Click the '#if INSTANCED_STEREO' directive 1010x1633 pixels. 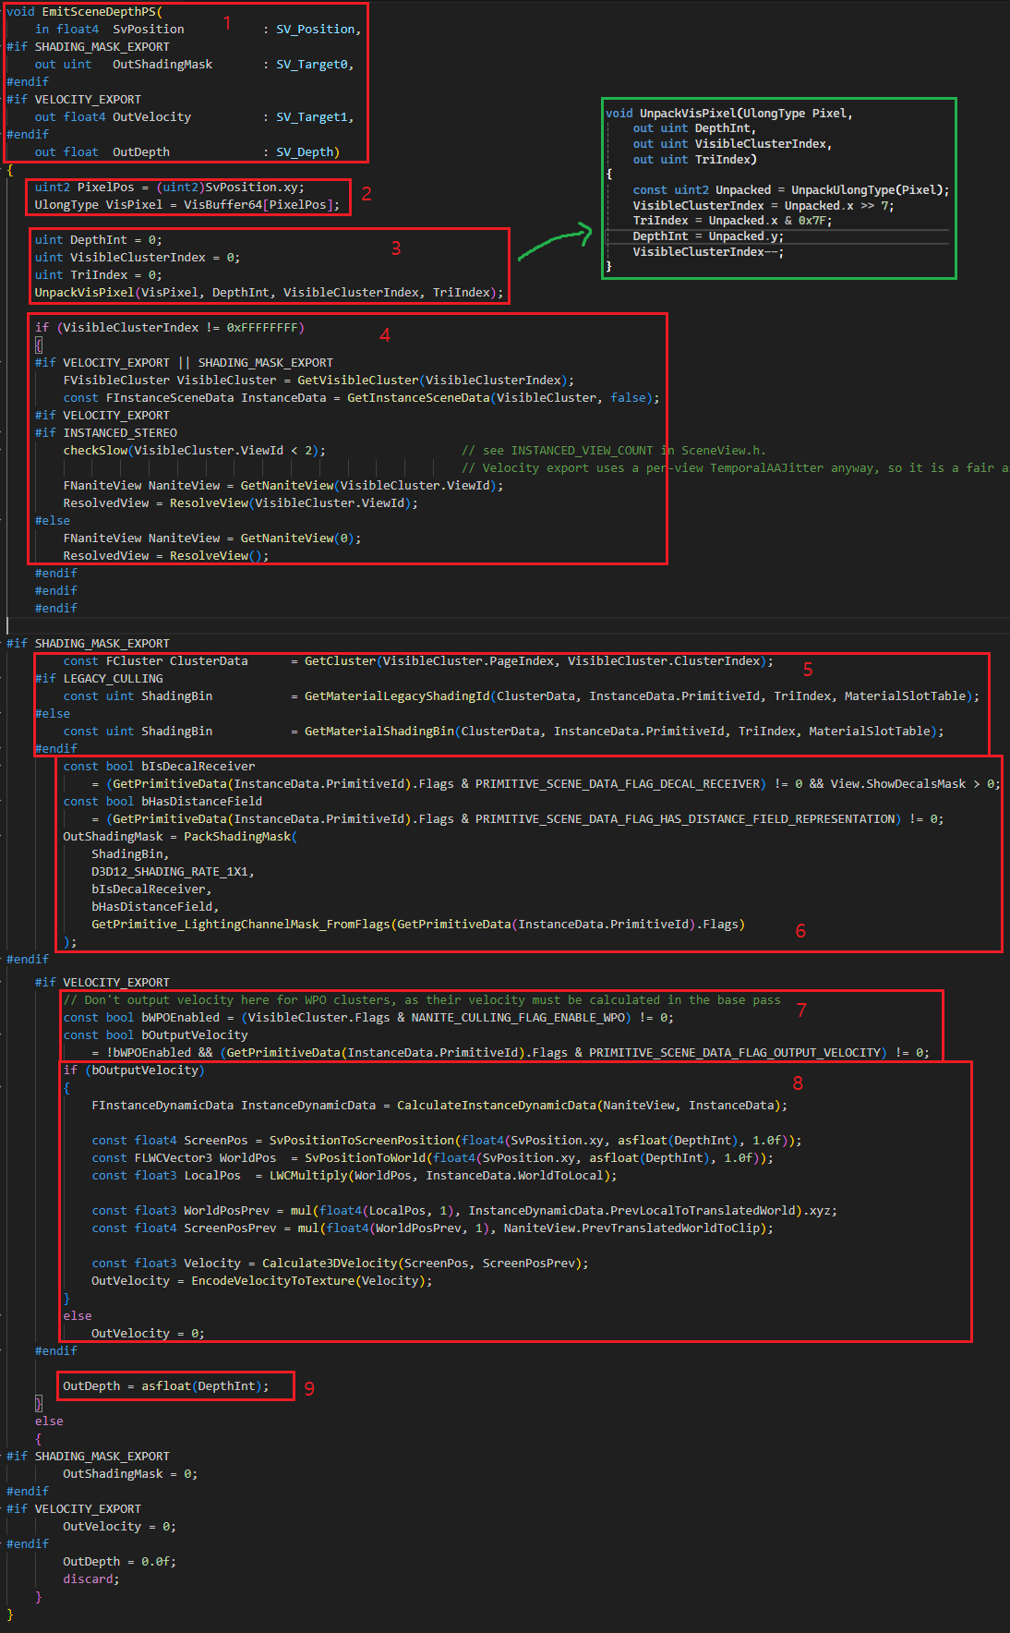[106, 433]
